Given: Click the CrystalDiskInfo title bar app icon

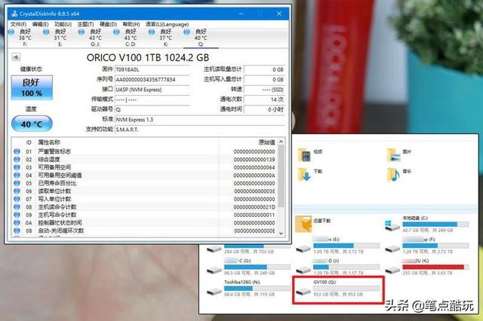Looking at the screenshot, I should (x=14, y=14).
